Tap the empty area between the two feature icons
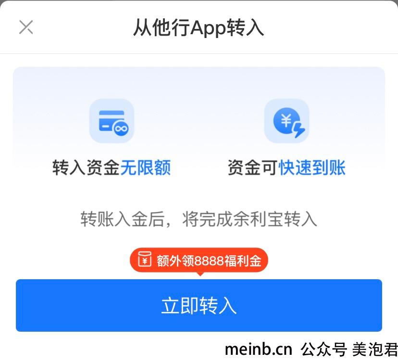This screenshot has width=398, height=363. 199,121
